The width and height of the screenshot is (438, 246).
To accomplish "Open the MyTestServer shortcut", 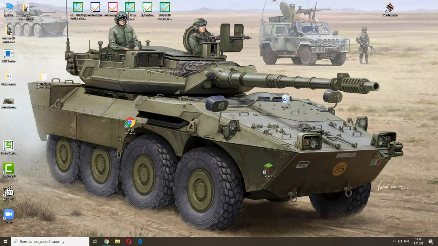I will [x=113, y=10].
